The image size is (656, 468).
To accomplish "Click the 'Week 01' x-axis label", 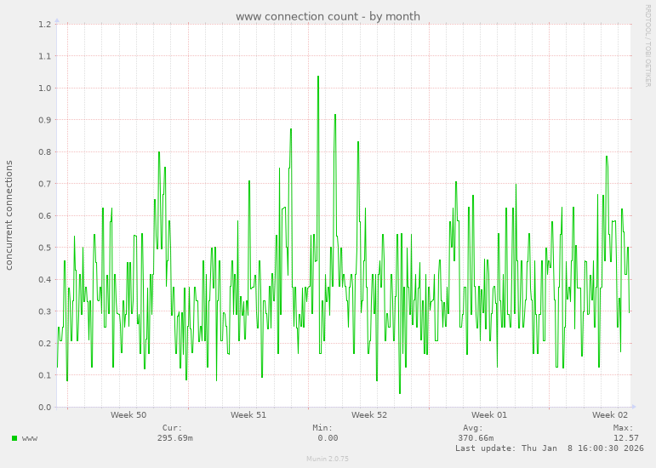I will 489,415.
